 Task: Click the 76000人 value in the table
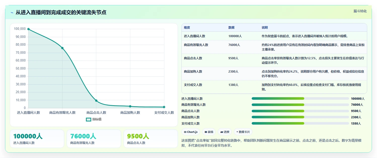point(234,45)
